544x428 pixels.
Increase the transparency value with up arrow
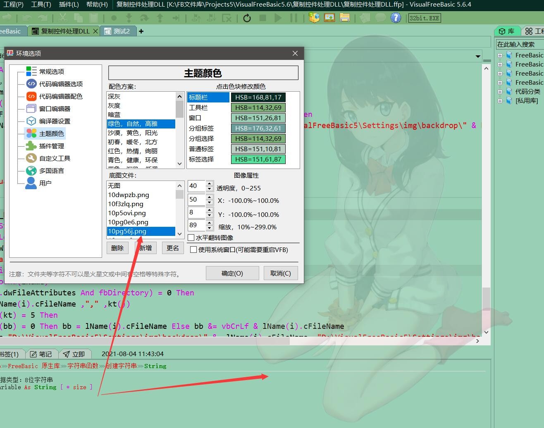point(210,183)
